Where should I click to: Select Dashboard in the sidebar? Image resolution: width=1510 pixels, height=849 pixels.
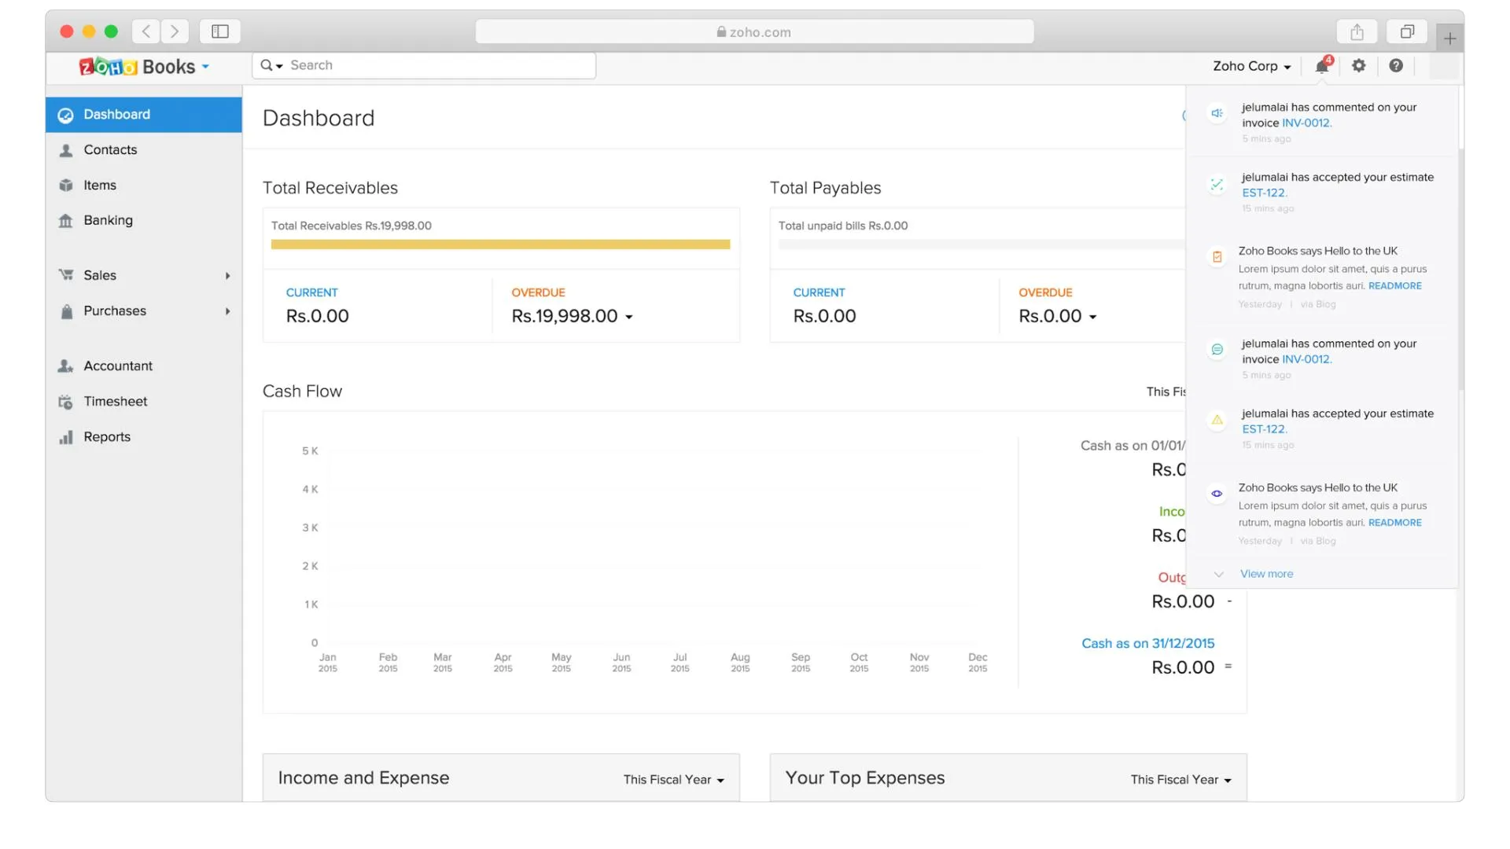point(144,115)
